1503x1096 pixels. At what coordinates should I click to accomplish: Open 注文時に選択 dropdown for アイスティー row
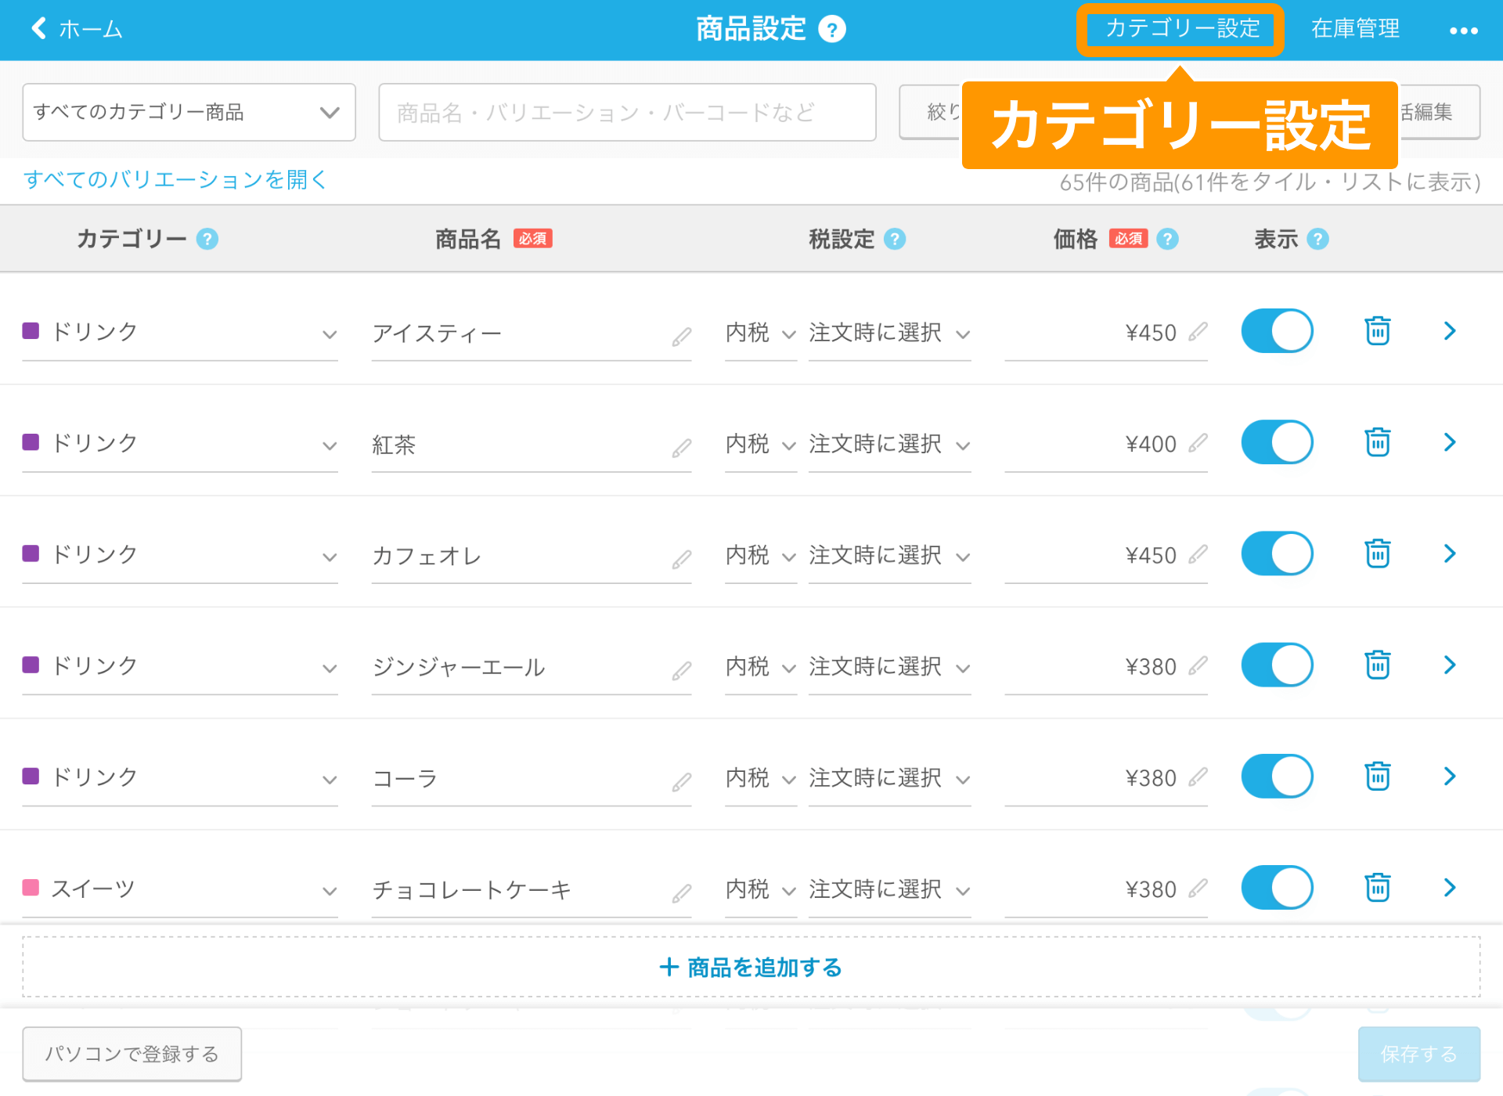890,333
